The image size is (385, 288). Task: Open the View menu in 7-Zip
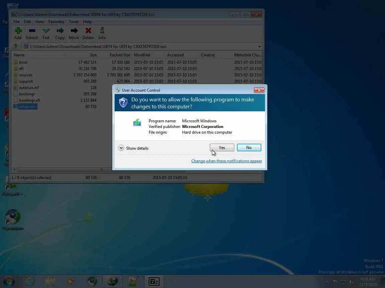39,22
